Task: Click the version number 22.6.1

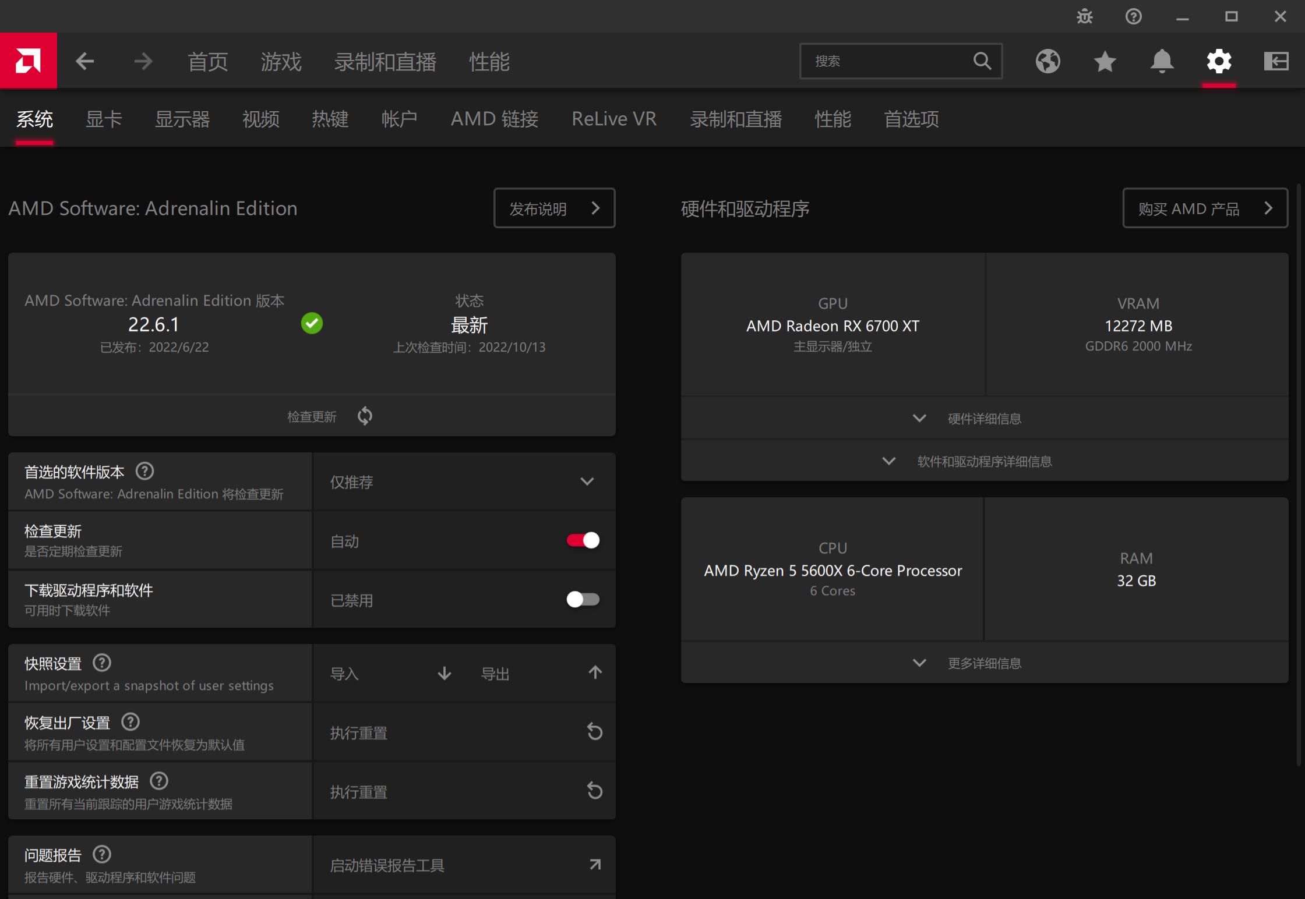Action: tap(154, 324)
